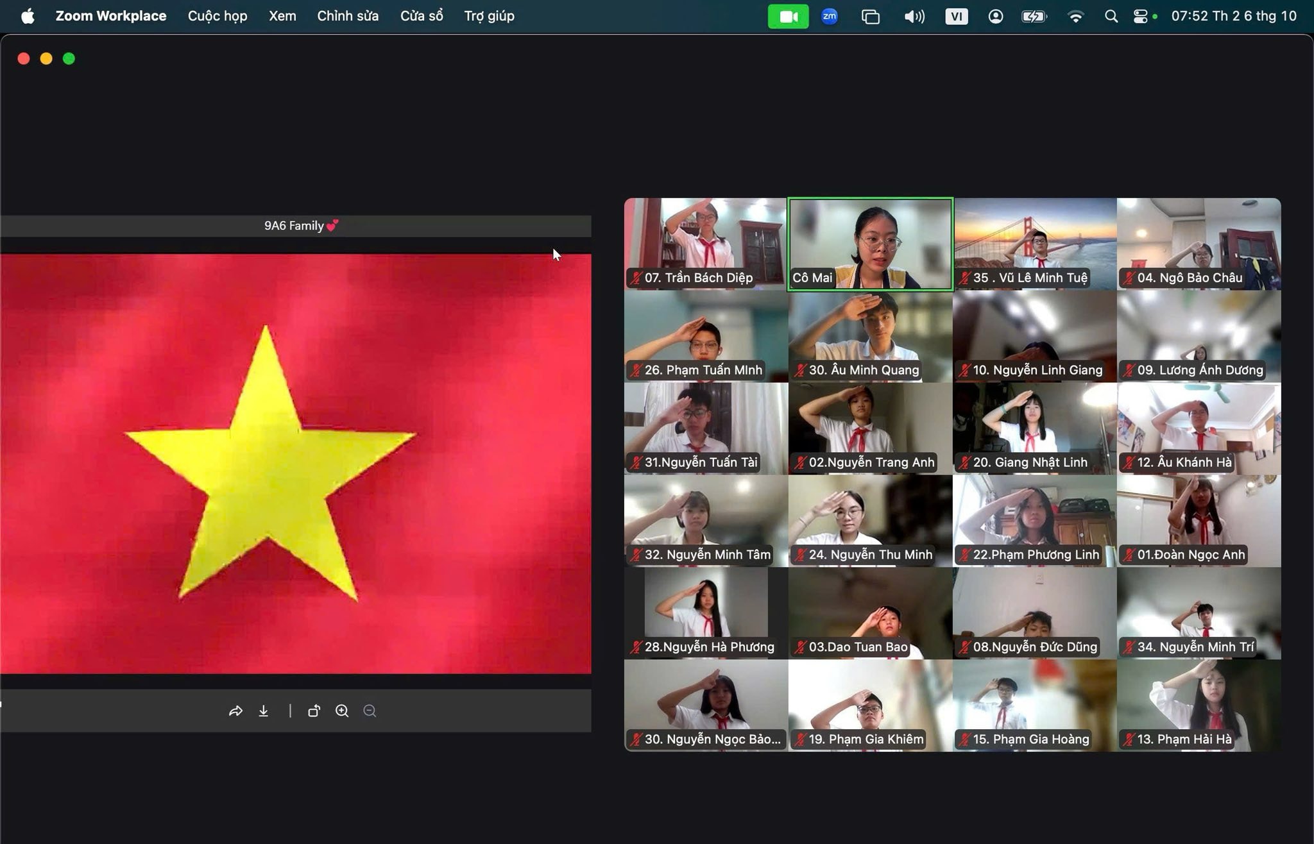Download the flag image

click(264, 711)
